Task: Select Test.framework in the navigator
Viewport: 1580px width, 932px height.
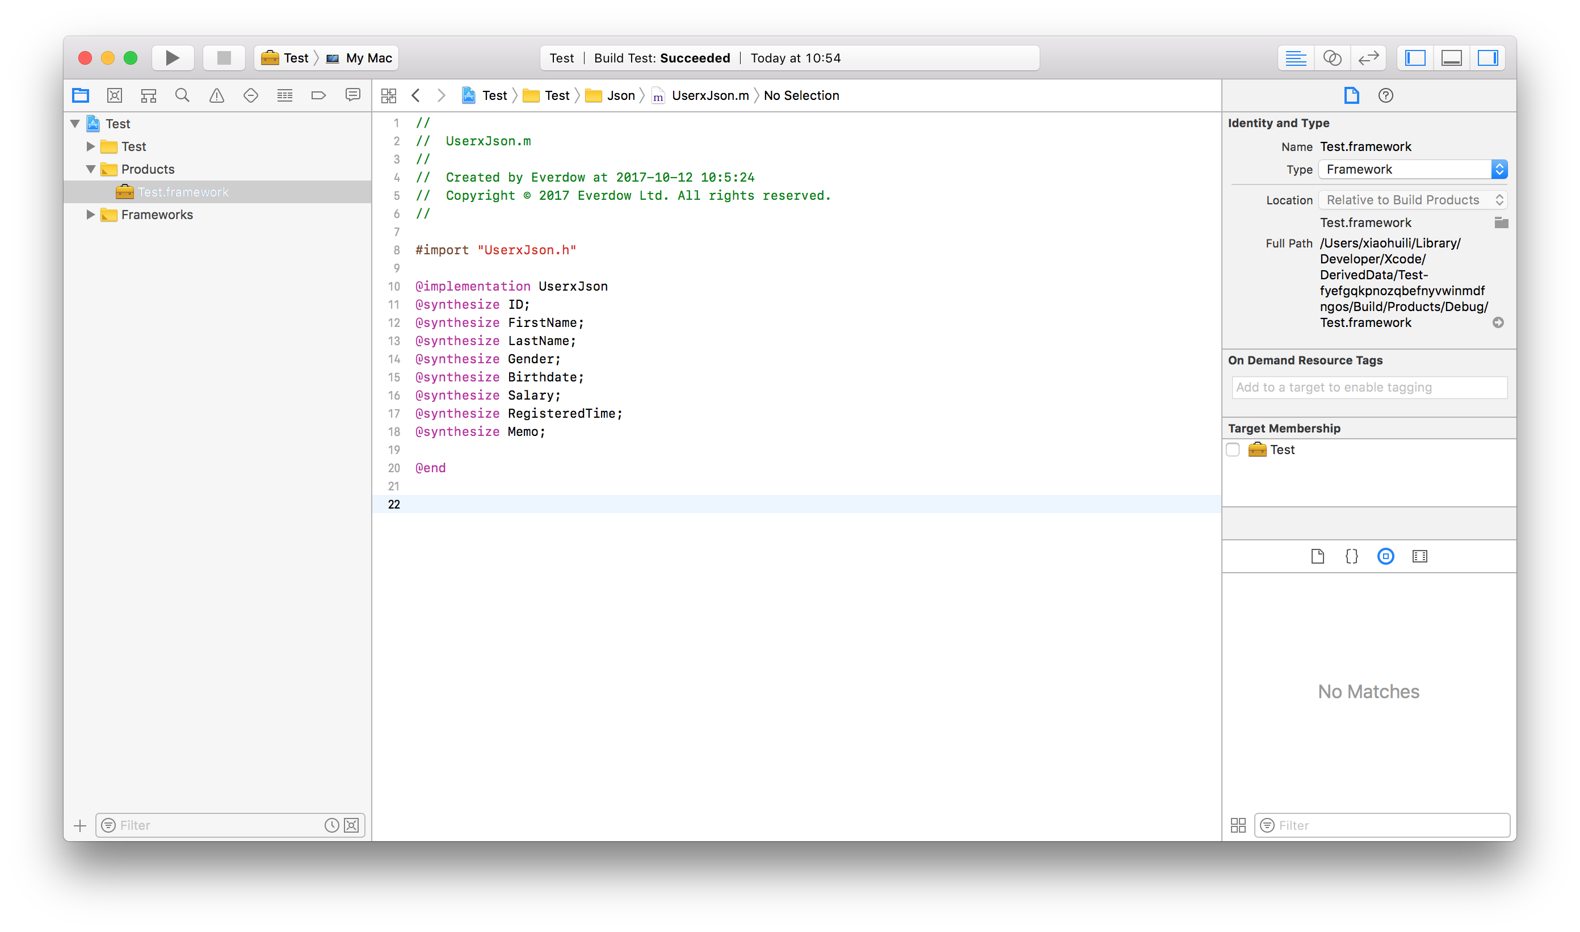Action: point(217,192)
